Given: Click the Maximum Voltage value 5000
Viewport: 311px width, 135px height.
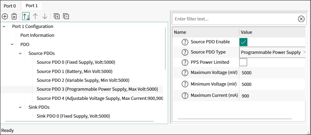Looking at the screenshot, I should pyautogui.click(x=247, y=73).
